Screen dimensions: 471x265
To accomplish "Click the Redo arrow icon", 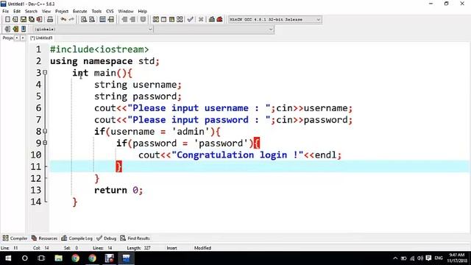I will click(71, 20).
